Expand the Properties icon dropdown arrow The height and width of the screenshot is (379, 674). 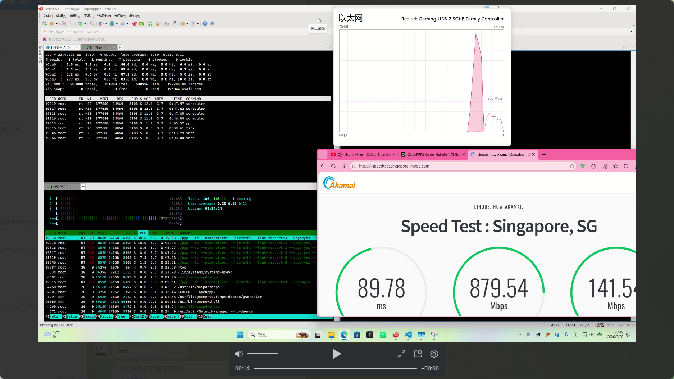pos(85,24)
